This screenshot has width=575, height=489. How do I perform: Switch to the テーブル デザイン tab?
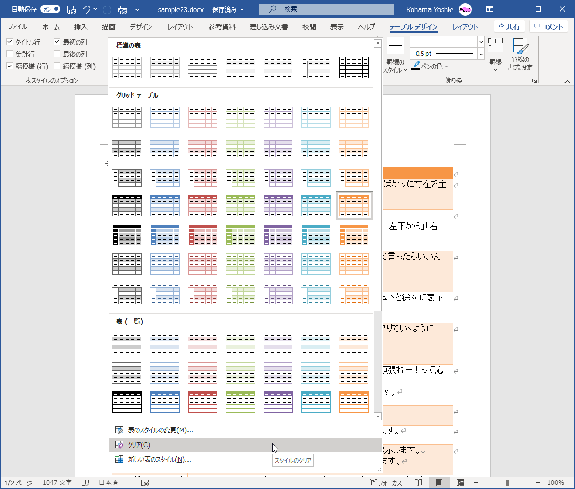[413, 27]
